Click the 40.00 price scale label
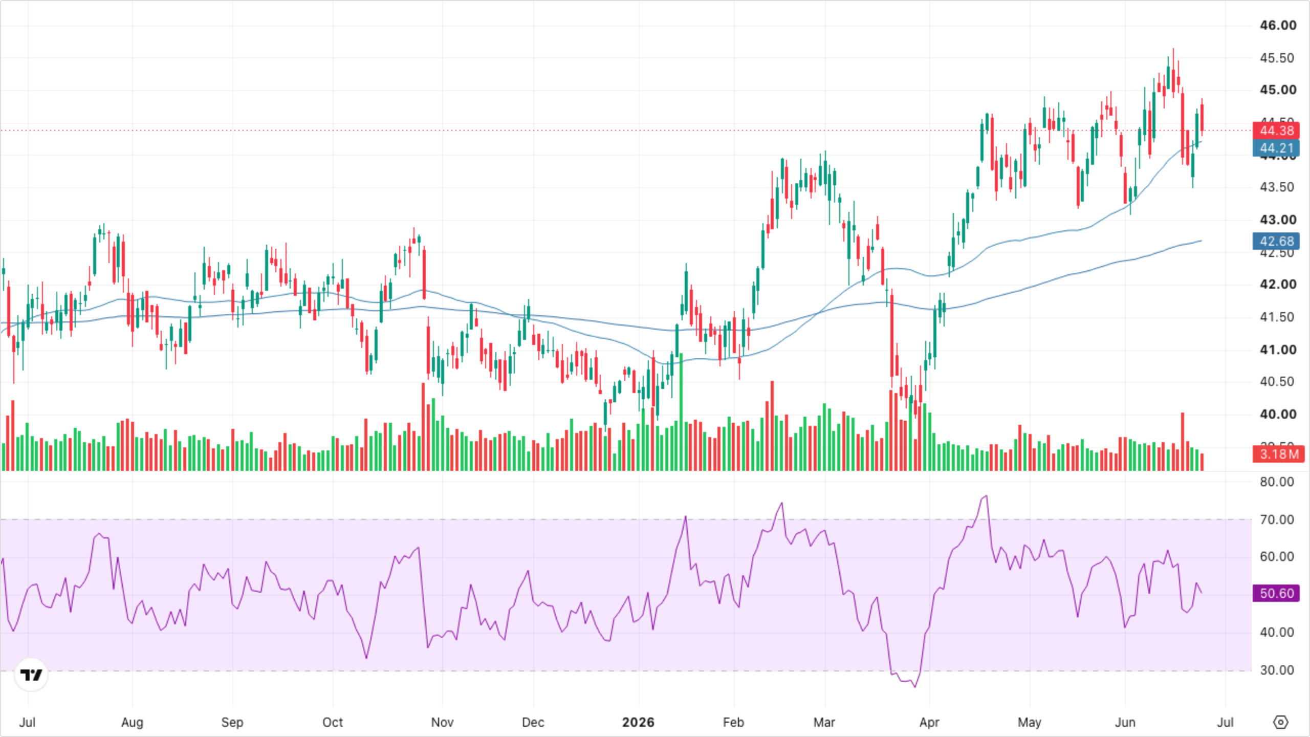 [x=1278, y=414]
